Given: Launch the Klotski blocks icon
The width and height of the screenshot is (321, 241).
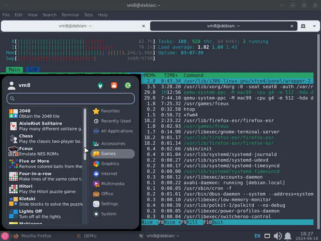Looking at the screenshot, I should tap(13, 201).
